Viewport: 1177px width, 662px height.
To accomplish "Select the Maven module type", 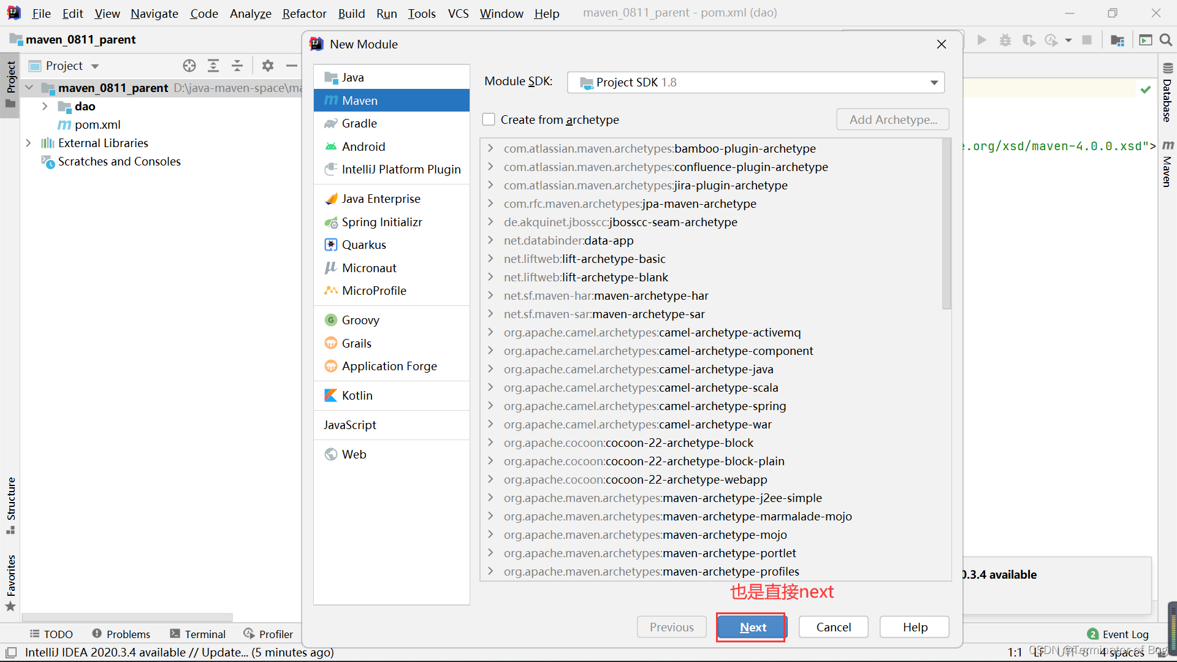I will pos(391,101).
